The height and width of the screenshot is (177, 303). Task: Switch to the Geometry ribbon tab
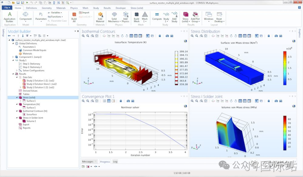47,8
